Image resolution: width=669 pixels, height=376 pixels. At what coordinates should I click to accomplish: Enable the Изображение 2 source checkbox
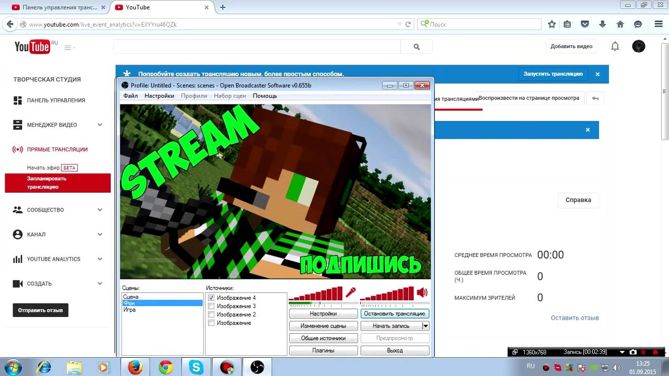[211, 314]
